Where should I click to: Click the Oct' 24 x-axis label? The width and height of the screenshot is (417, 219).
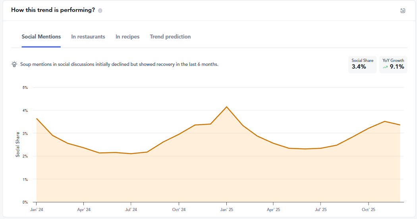coord(179,209)
